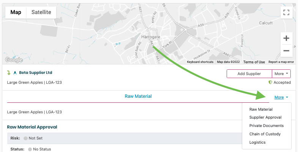The width and height of the screenshot is (298, 152).
Task: Zoom in on the map
Action: pyautogui.click(x=286, y=38)
